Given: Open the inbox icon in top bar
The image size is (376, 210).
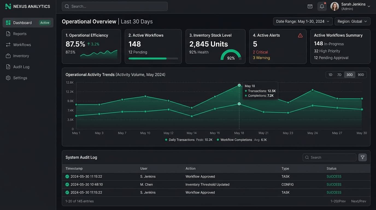Looking at the screenshot, I should (310, 6).
